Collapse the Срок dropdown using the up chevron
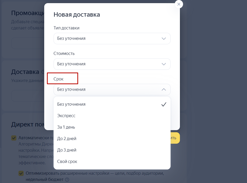247x183 pixels. tap(164, 90)
